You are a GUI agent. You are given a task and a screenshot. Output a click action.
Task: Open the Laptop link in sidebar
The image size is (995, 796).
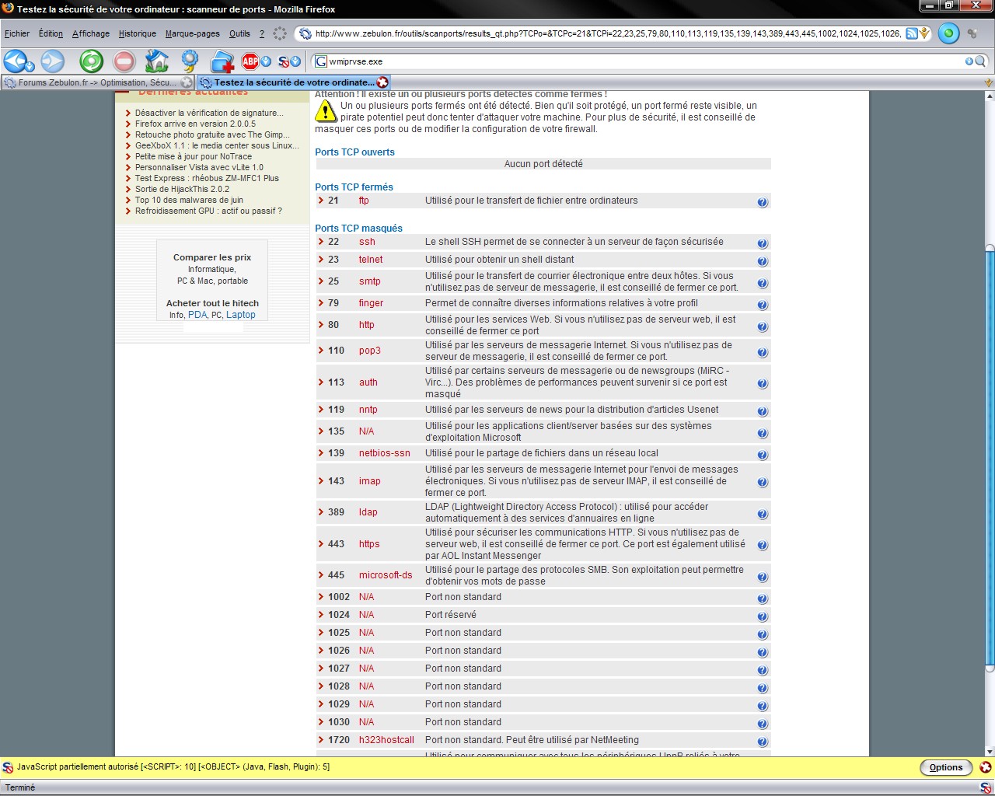coord(240,315)
